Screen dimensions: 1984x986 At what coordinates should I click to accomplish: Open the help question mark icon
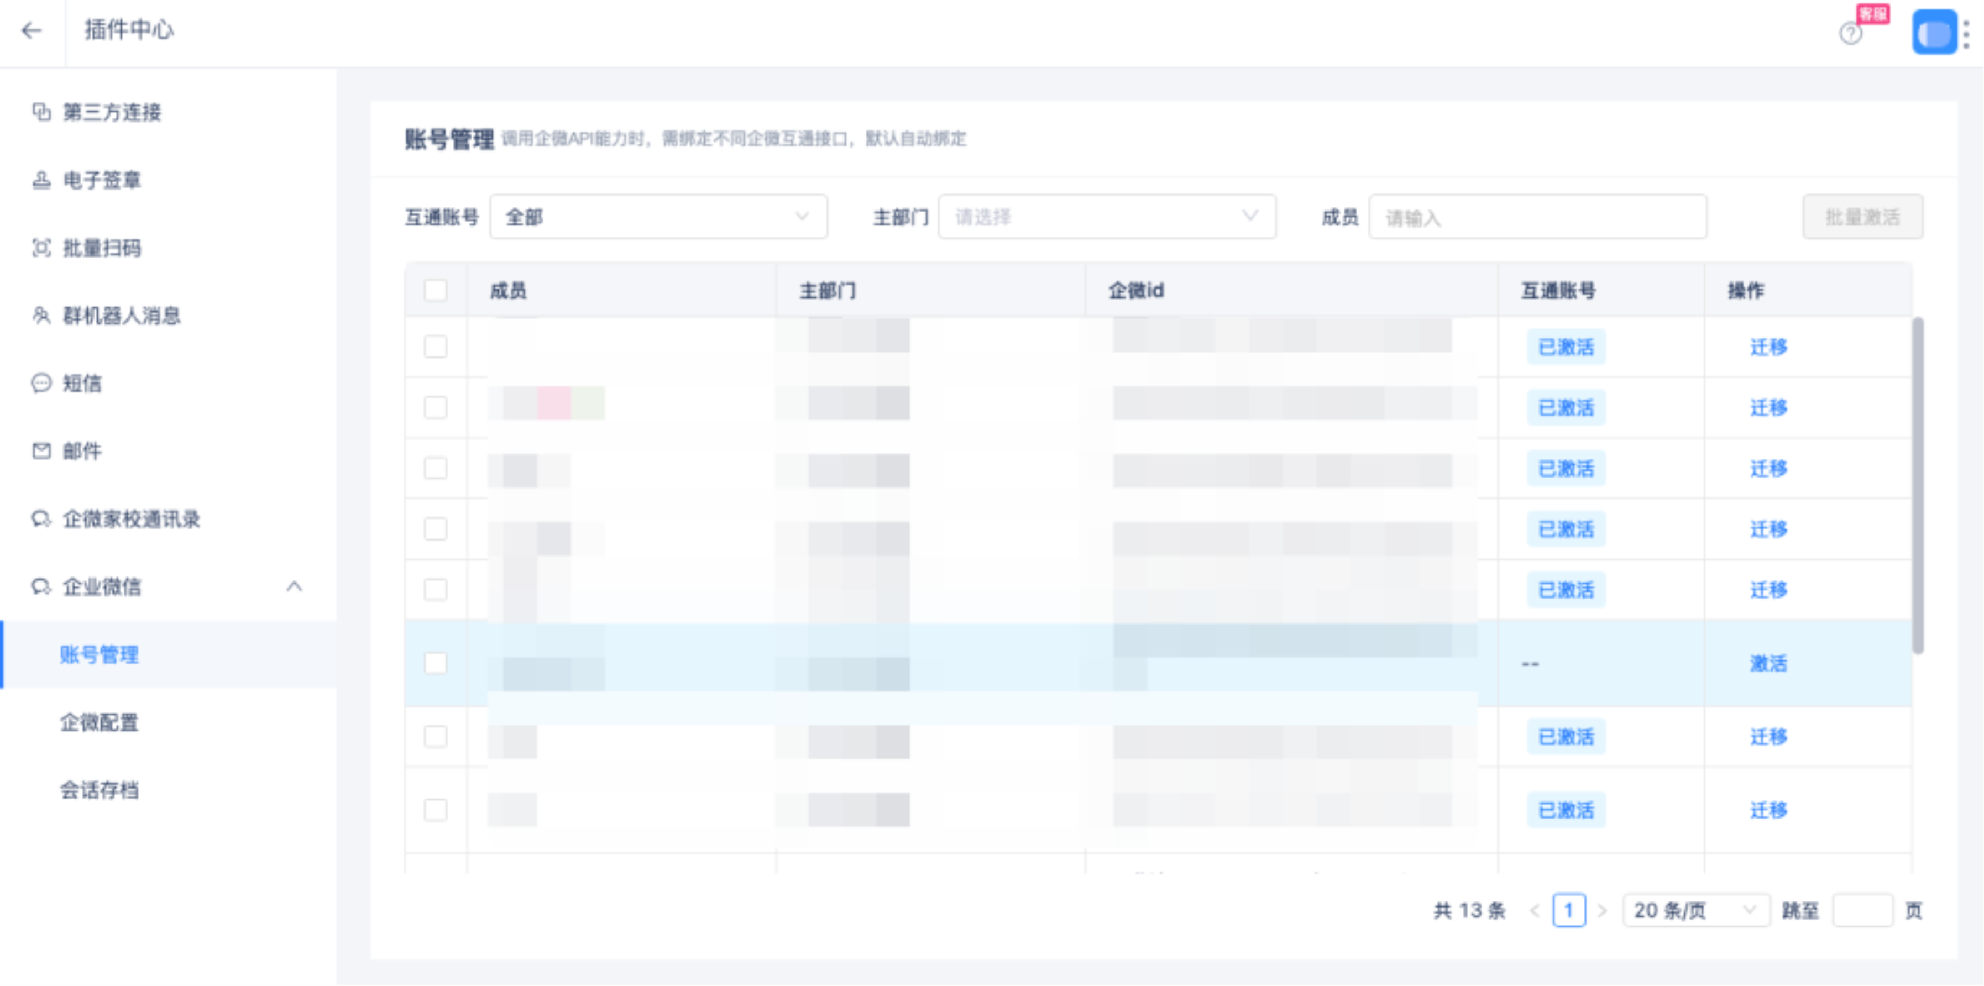(x=1850, y=33)
